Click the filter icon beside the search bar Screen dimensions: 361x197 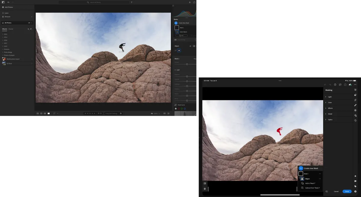tap(131, 2)
